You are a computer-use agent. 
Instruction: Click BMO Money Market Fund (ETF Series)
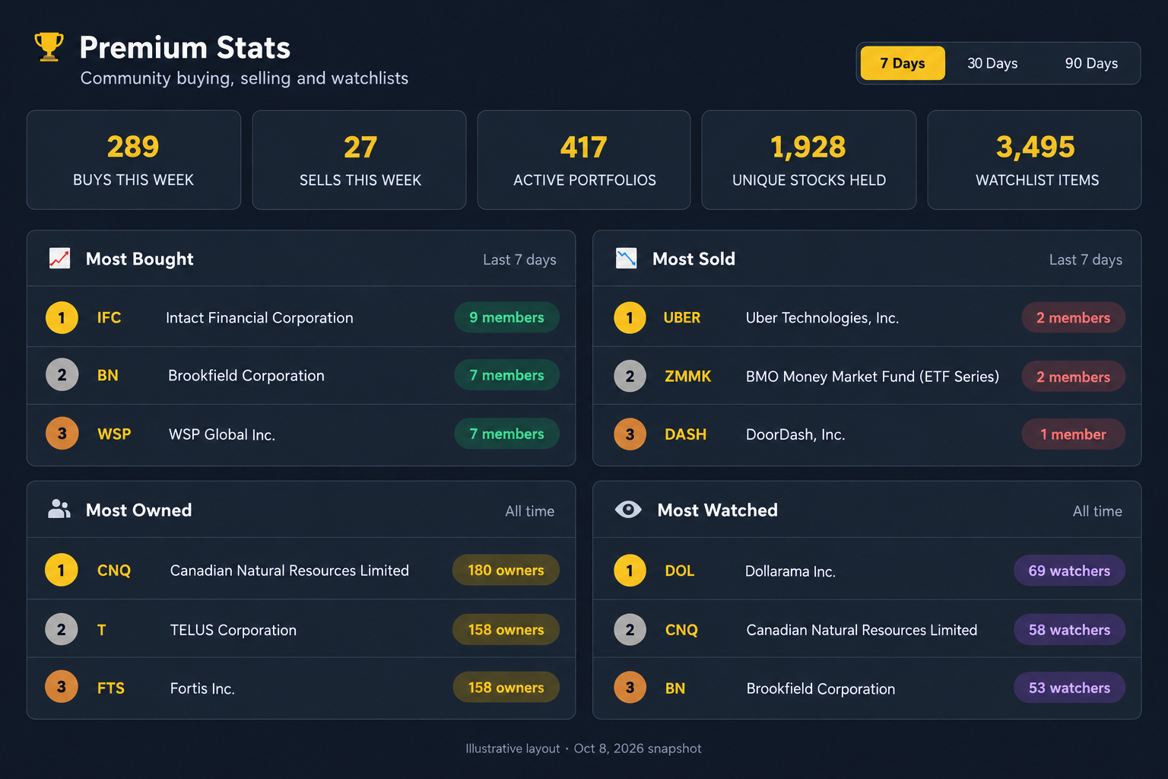(872, 377)
